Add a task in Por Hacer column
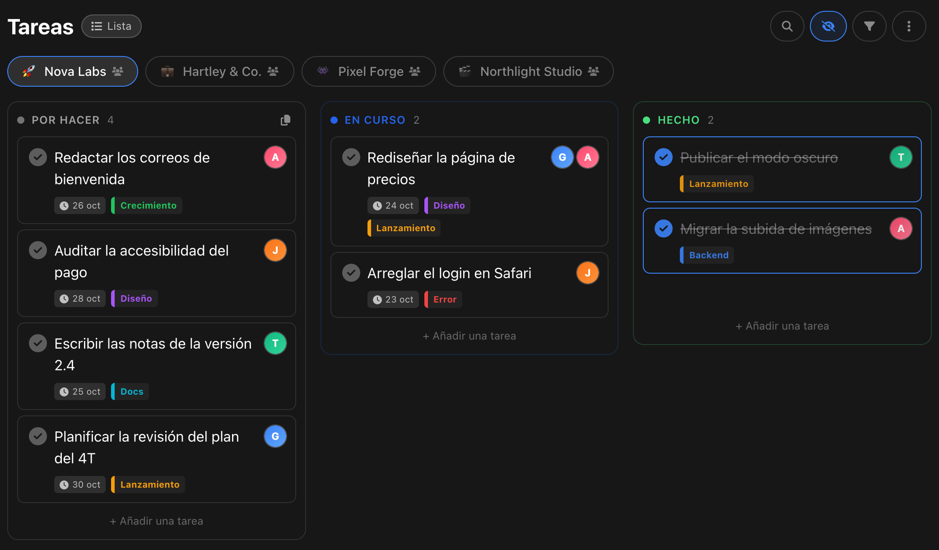939x550 pixels. coord(157,521)
